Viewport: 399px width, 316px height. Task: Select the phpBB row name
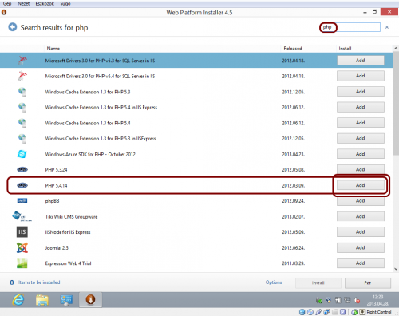pyautogui.click(x=52, y=201)
